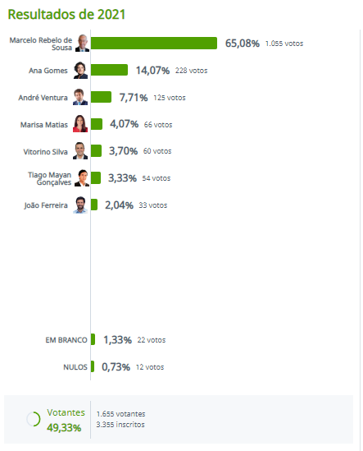Select the 65,08% green result bar
363x451 pixels.
[x=154, y=44]
